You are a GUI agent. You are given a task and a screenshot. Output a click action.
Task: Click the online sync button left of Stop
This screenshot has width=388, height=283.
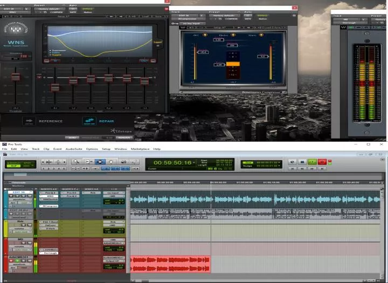pos(292,162)
